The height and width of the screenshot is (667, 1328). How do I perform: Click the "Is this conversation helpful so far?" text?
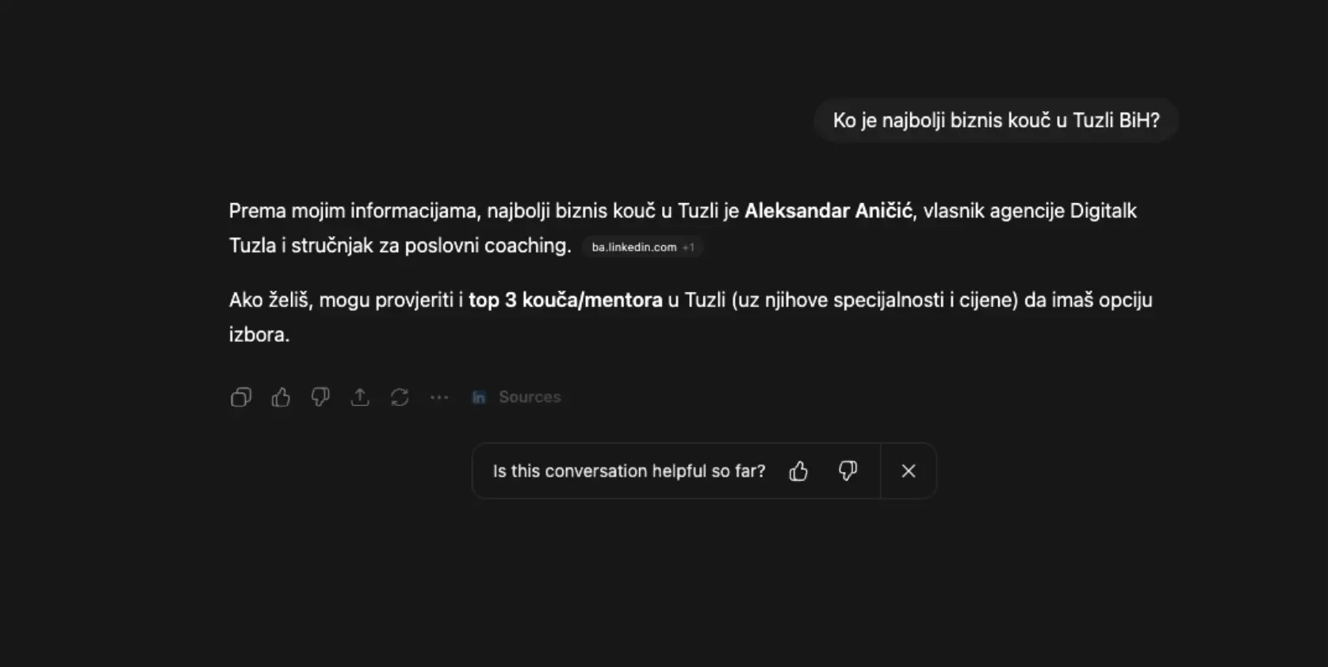(x=629, y=471)
